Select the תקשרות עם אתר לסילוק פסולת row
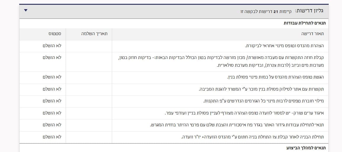Screen dimensions: 342x152 coord(174,89)
